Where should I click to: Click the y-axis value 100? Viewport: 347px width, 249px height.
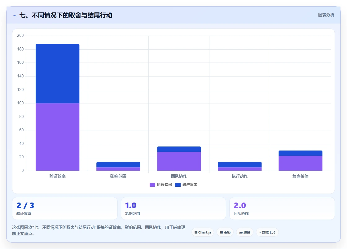point(20,103)
